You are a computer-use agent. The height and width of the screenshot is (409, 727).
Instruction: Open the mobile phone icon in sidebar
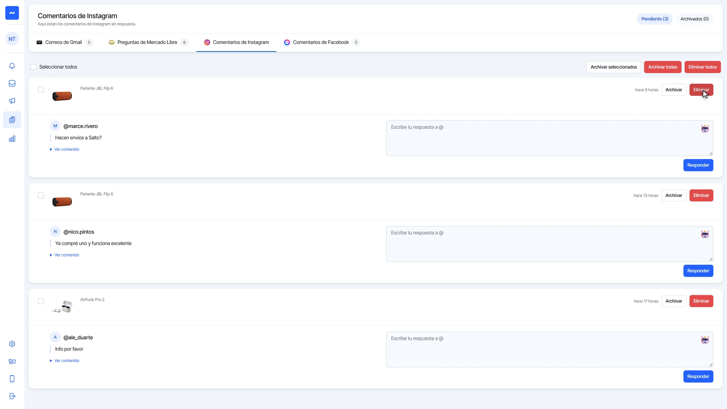(12, 379)
